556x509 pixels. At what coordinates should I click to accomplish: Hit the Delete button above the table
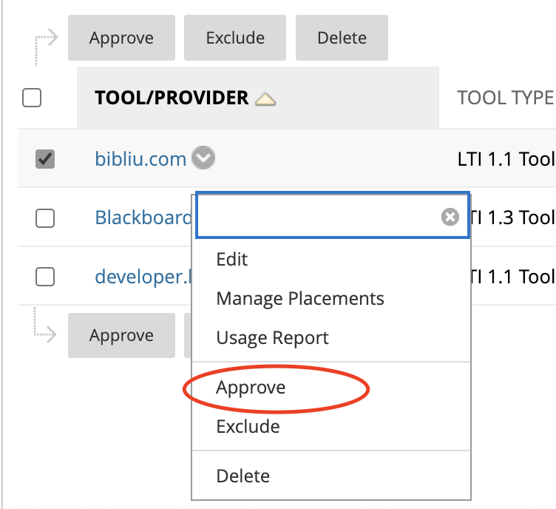pyautogui.click(x=342, y=38)
